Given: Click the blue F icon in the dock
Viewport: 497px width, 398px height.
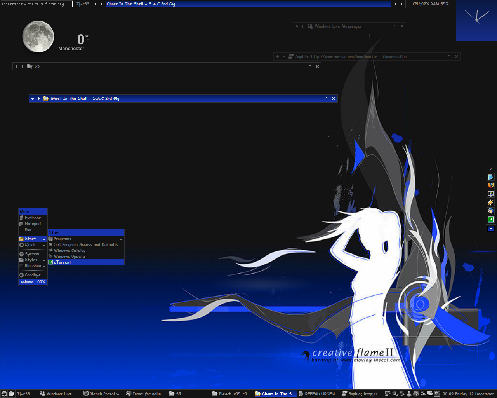Looking at the screenshot, I should tap(490, 229).
